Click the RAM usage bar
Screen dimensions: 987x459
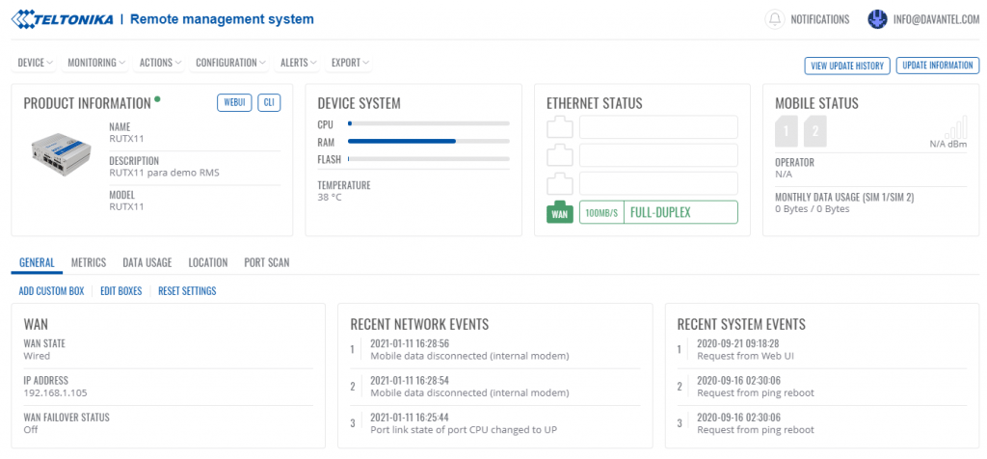pos(429,141)
